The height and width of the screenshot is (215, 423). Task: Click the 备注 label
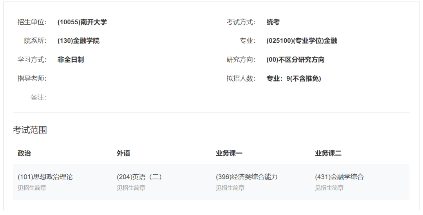tap(38, 98)
